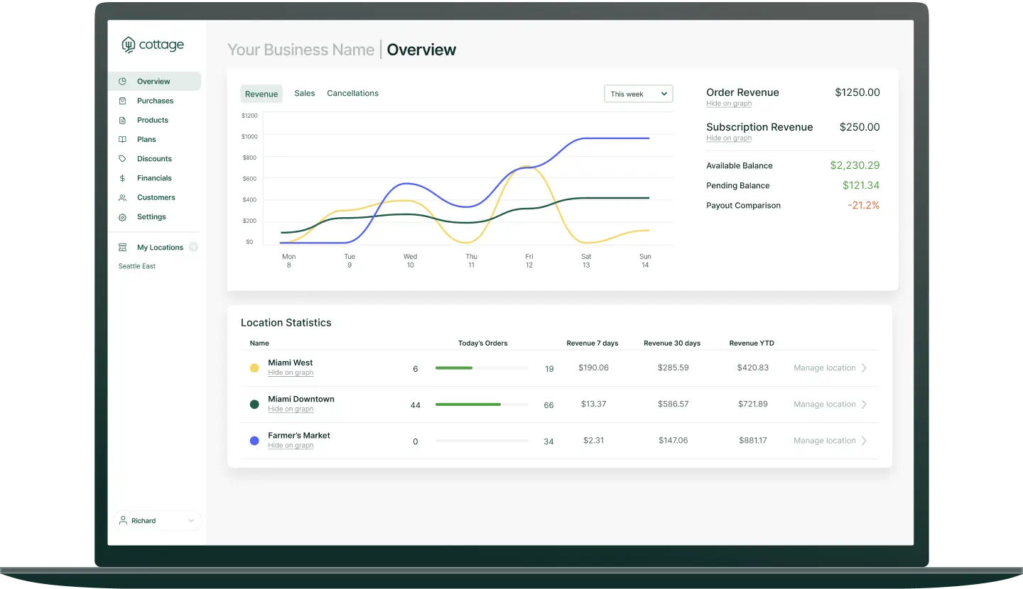
Task: Switch to the Cancellations tab
Action: [352, 94]
